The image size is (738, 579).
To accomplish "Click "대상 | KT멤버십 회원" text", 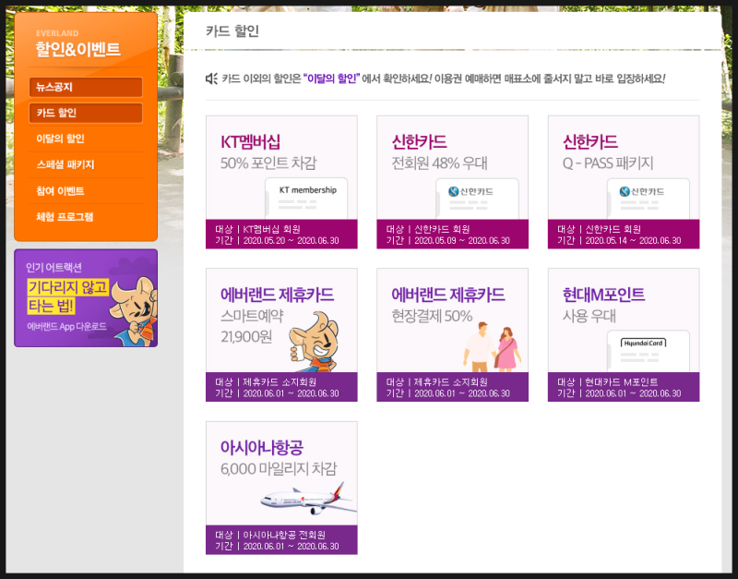I will (258, 229).
